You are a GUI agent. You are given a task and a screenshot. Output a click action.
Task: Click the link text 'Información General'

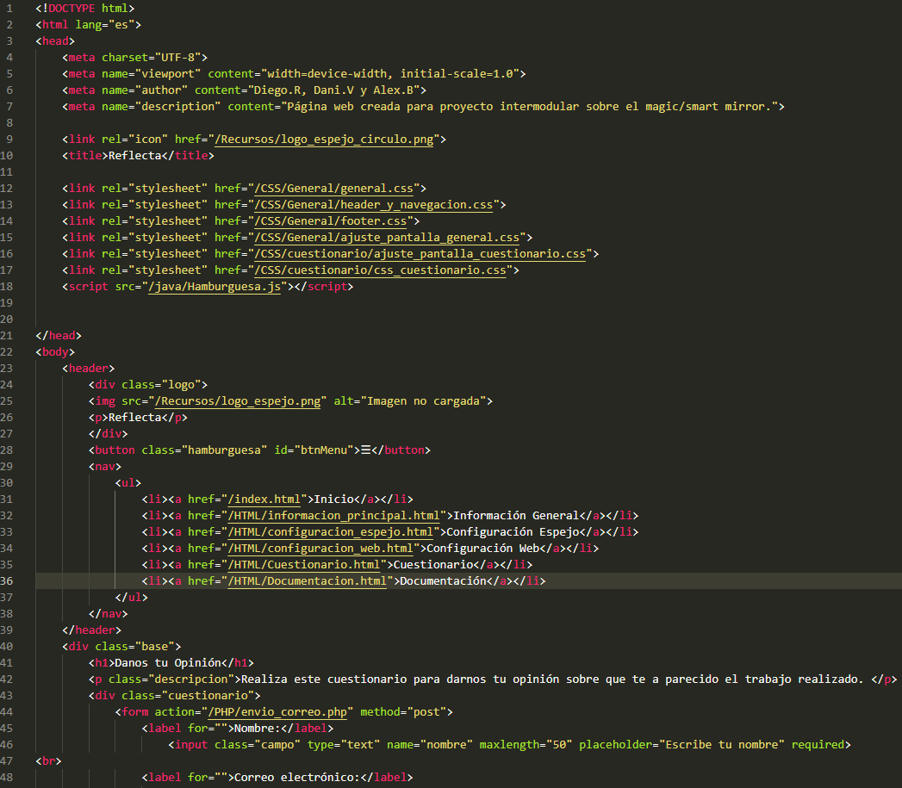(x=516, y=516)
